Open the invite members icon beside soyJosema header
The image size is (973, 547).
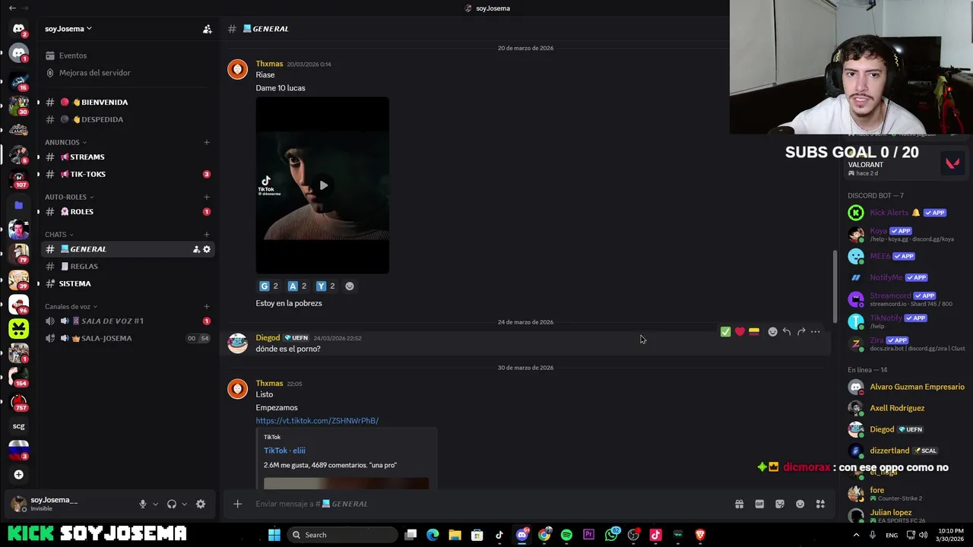(x=207, y=29)
